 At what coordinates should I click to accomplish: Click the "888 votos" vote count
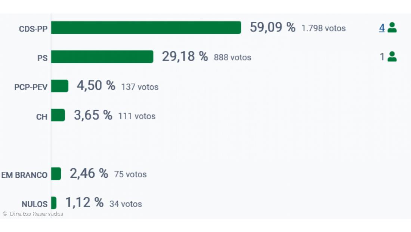click(x=232, y=57)
